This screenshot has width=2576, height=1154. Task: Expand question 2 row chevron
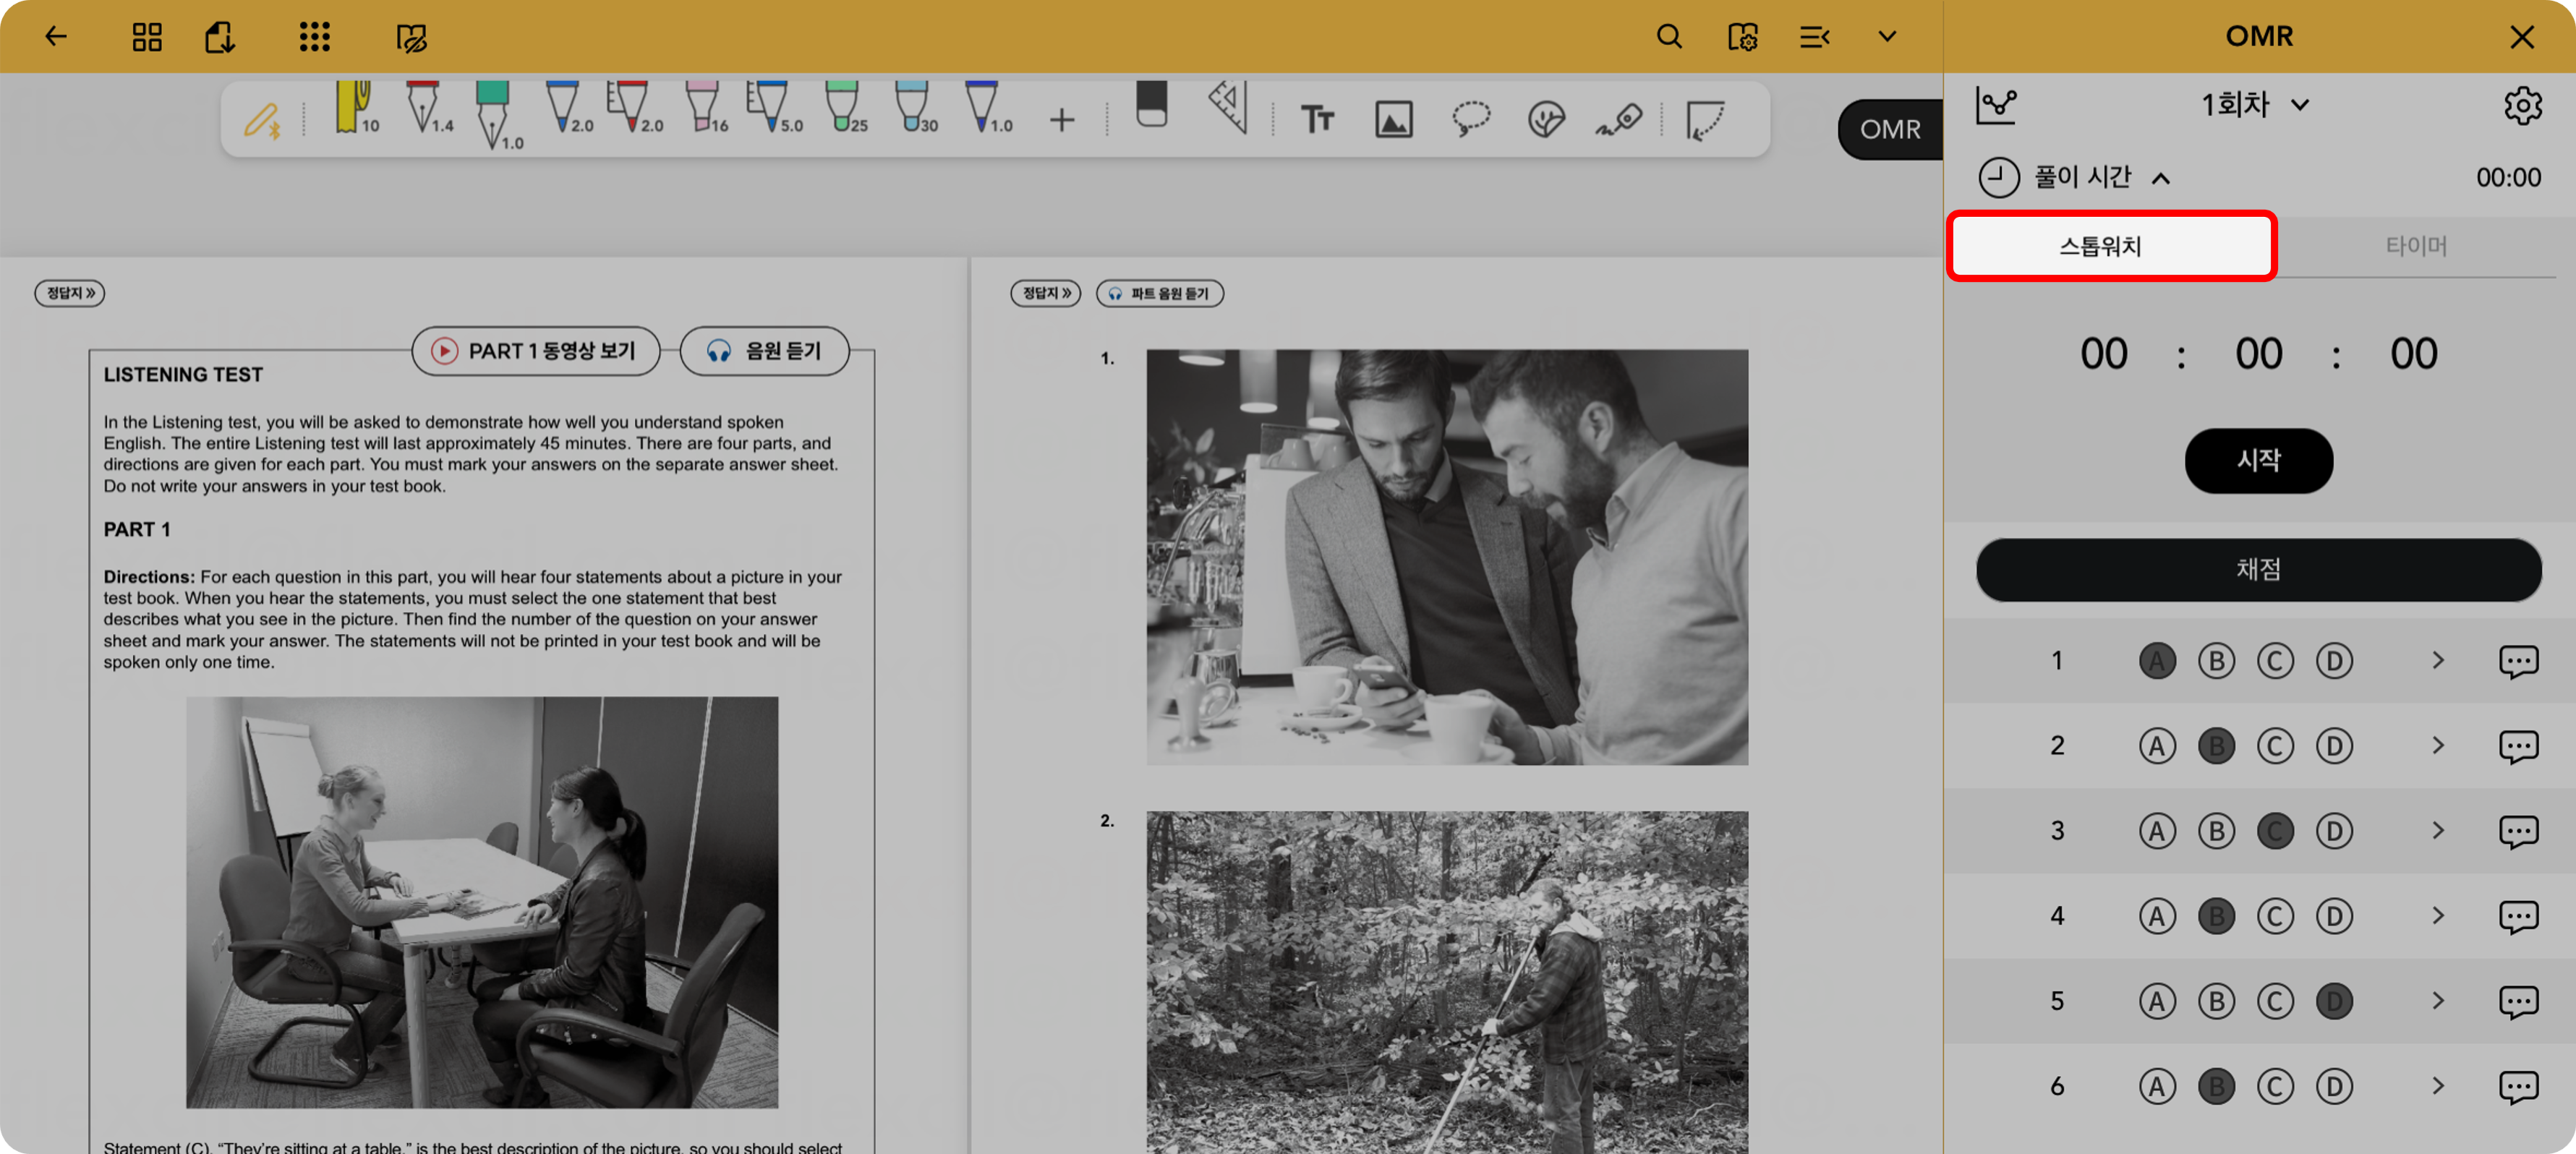point(2438,746)
